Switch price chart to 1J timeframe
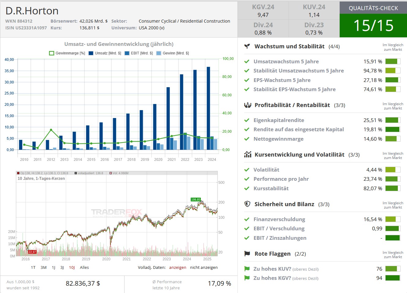This screenshot has width=407, height=293. click(54, 267)
